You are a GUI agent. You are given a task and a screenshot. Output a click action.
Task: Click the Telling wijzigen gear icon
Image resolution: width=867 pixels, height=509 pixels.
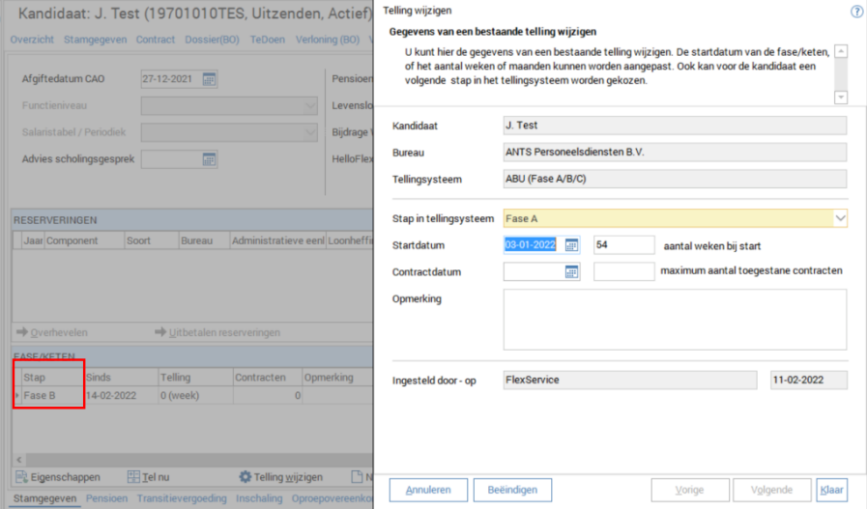pos(246,477)
